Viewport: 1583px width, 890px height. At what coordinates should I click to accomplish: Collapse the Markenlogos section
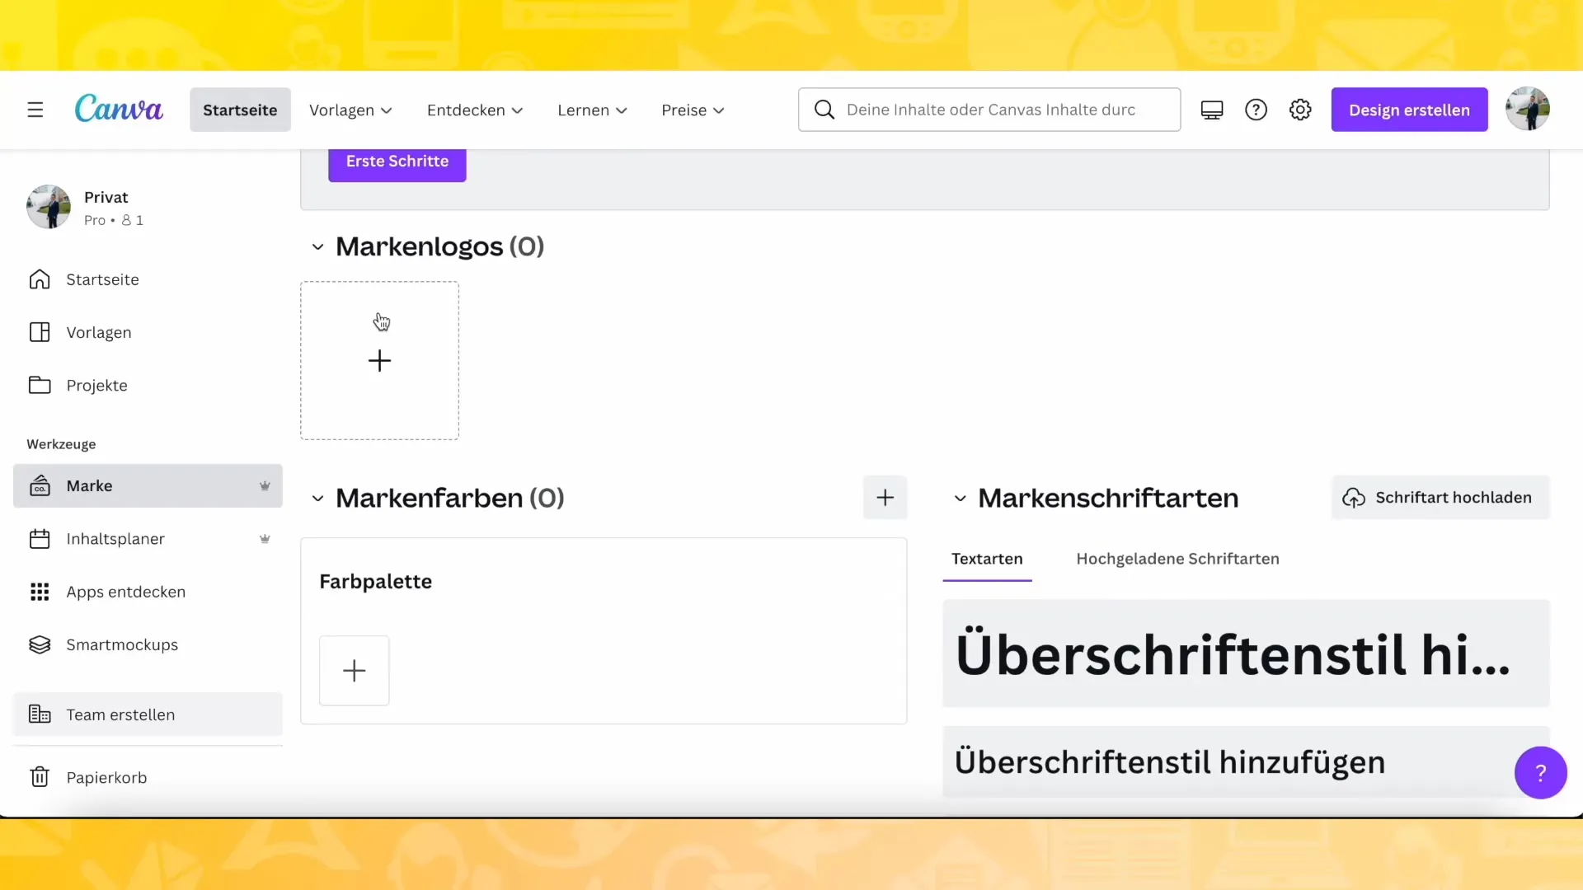(317, 246)
